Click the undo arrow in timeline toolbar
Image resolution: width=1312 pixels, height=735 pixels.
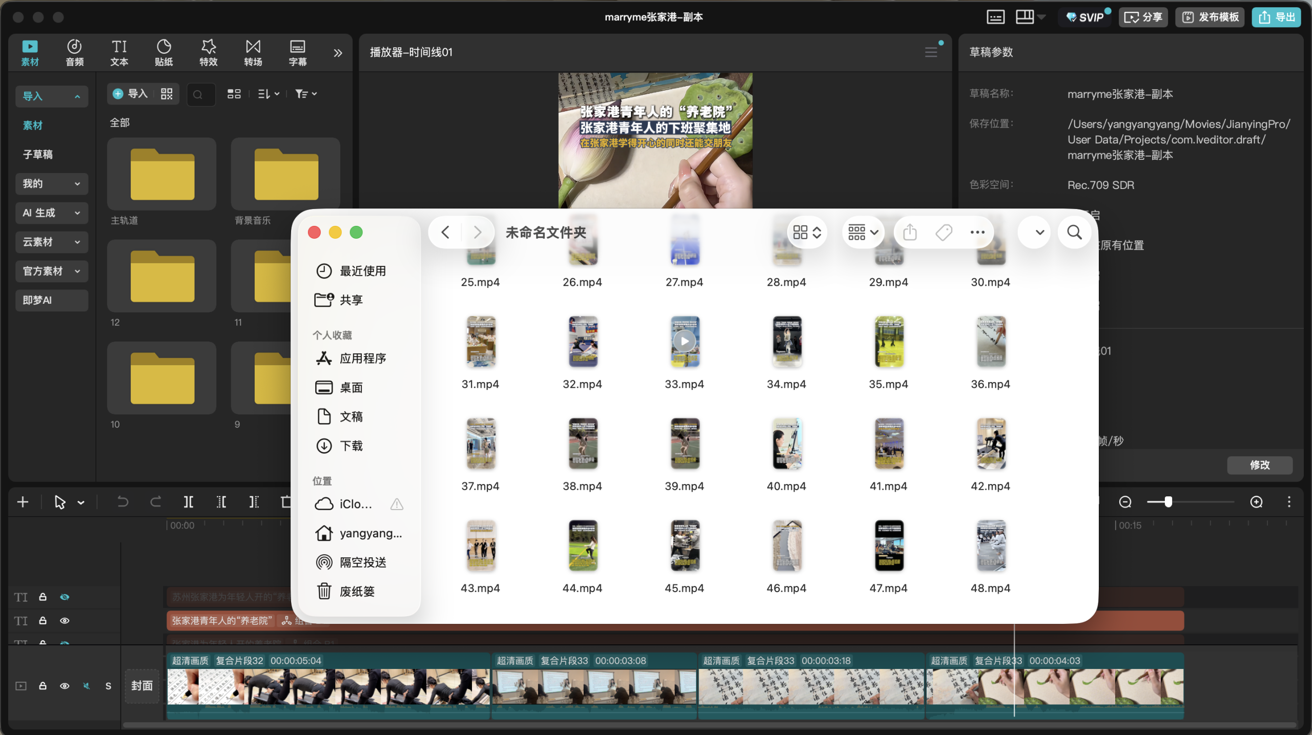[122, 502]
